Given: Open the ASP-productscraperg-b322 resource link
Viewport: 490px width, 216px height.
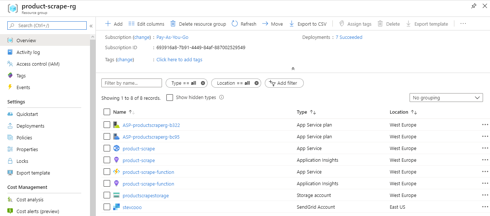Looking at the screenshot, I should pos(151,125).
